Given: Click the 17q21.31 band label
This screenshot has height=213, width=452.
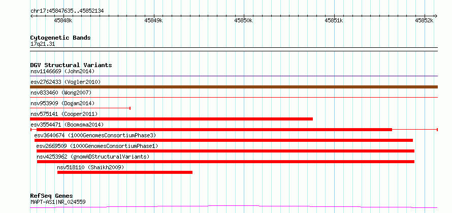Looking at the screenshot, I should tap(43, 44).
